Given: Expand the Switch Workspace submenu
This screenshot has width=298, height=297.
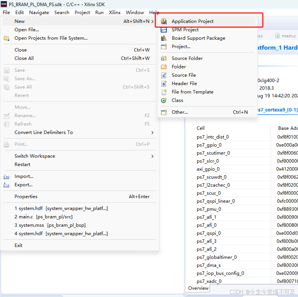Looking at the screenshot, I should point(152,156).
